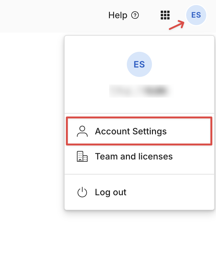Click the Help question mark icon
216x253 pixels.
click(x=135, y=15)
